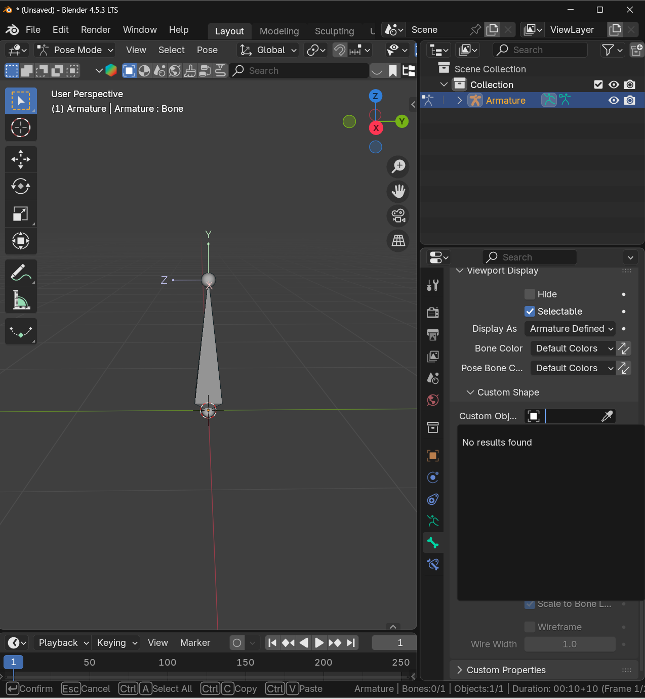Click the eyedropper for Custom Object

607,416
